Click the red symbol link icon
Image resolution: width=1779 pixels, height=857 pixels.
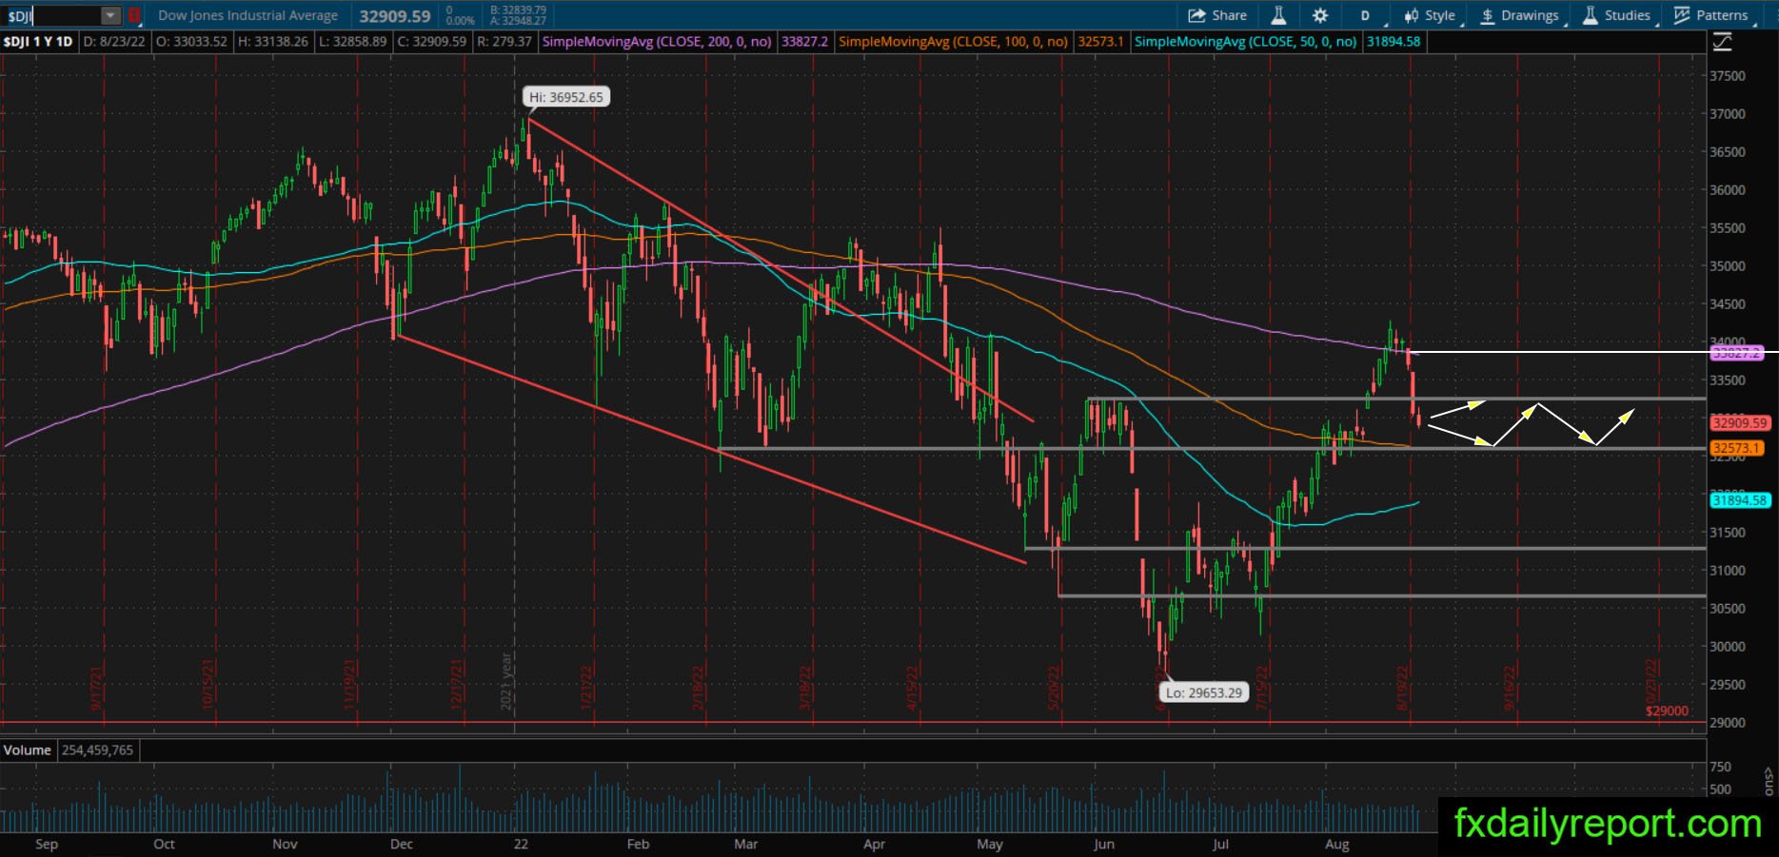(x=134, y=15)
